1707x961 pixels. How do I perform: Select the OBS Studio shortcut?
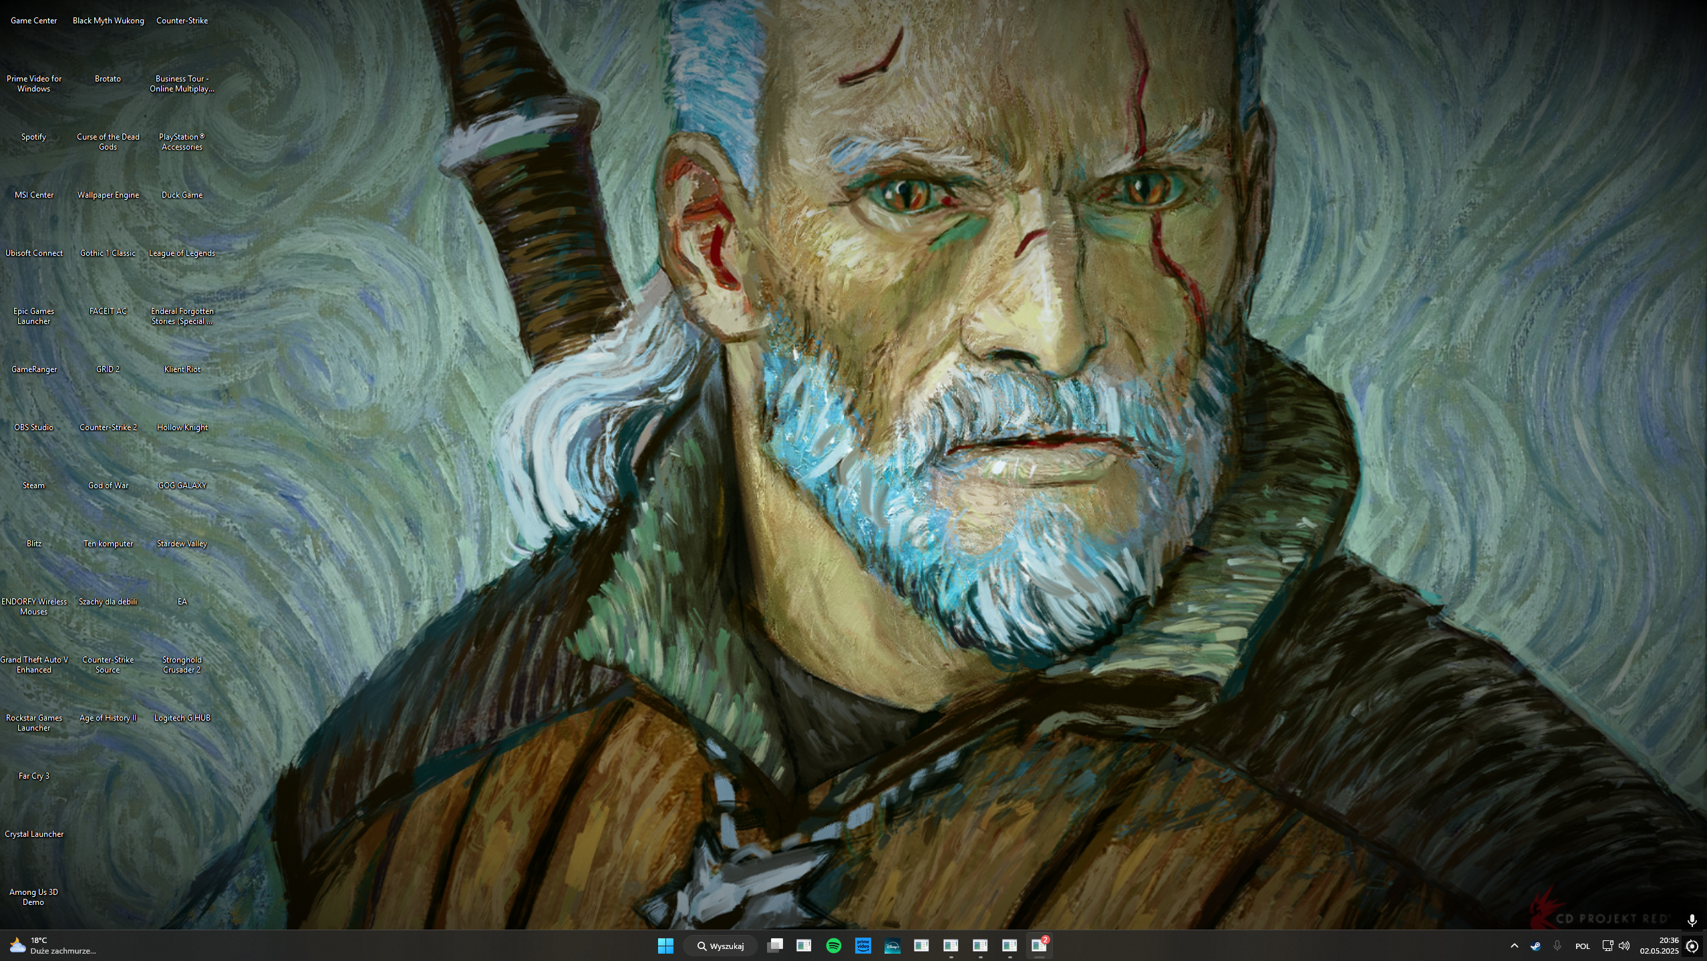(x=34, y=427)
